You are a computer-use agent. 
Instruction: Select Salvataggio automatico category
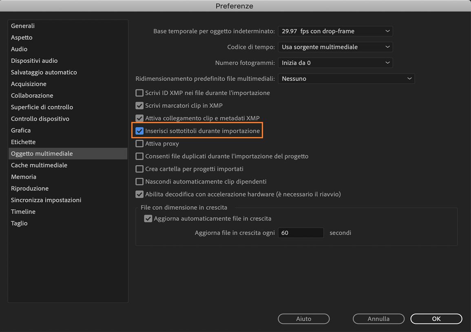tap(68, 73)
